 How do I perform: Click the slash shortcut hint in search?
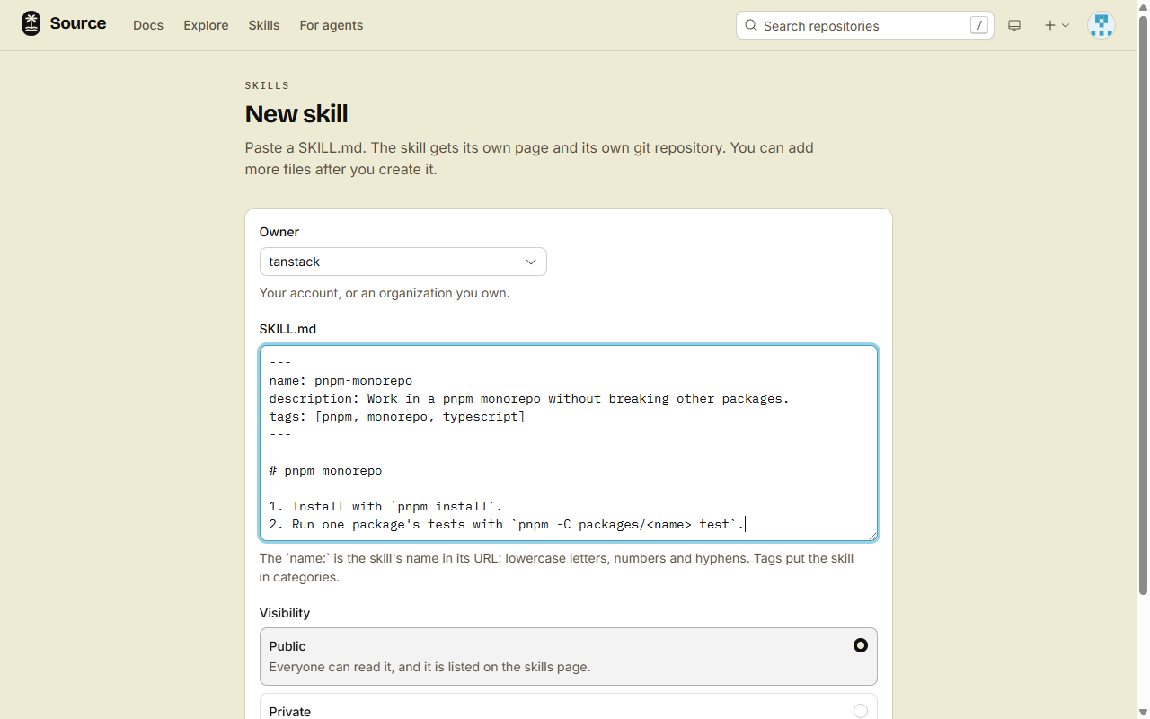[x=978, y=25]
